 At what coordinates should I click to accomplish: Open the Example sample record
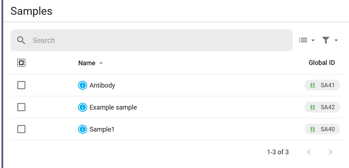coord(113,107)
